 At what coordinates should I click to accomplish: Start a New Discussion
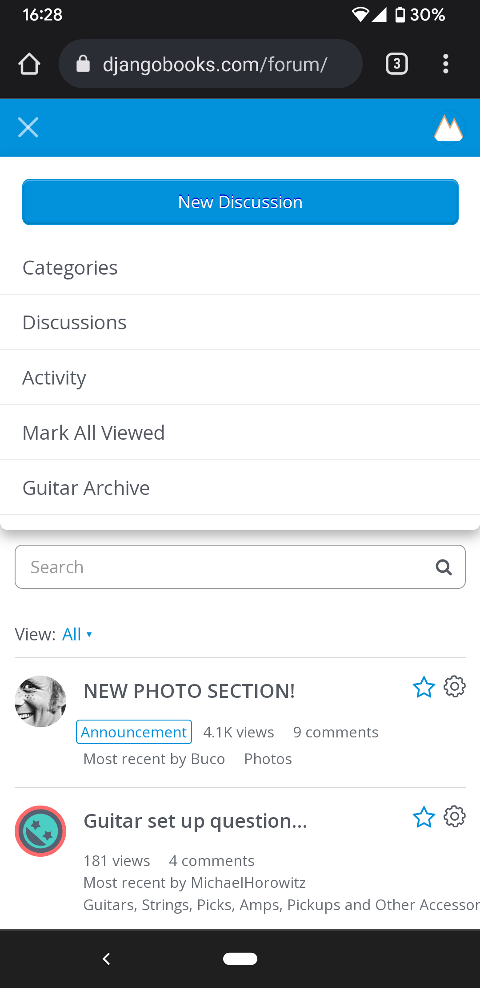[240, 202]
